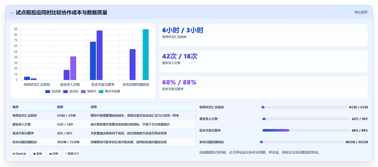Viewport: 378px width, 167px height.
Task: Click the 说明 table column header
Action: point(94,107)
